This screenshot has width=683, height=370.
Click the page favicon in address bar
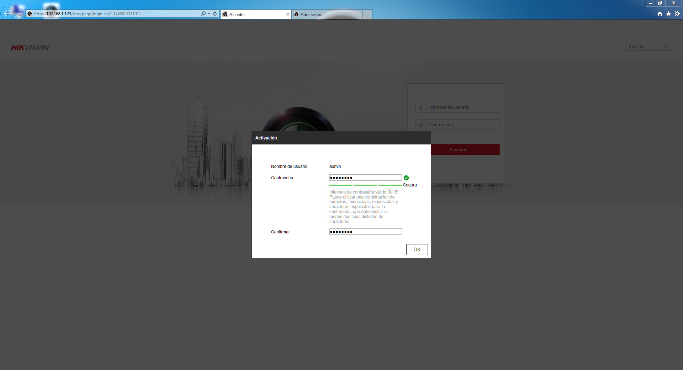tap(30, 14)
